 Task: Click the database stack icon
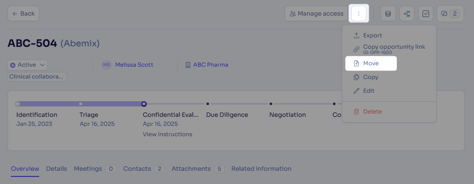388,14
